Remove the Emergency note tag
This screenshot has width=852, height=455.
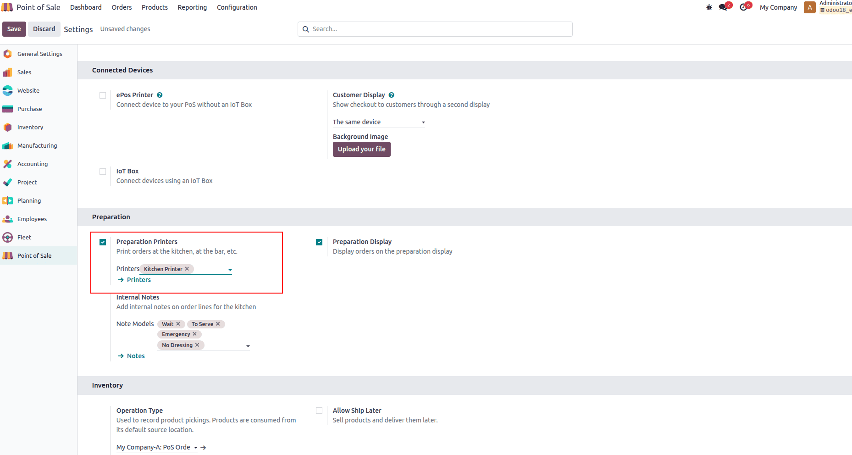tap(195, 334)
